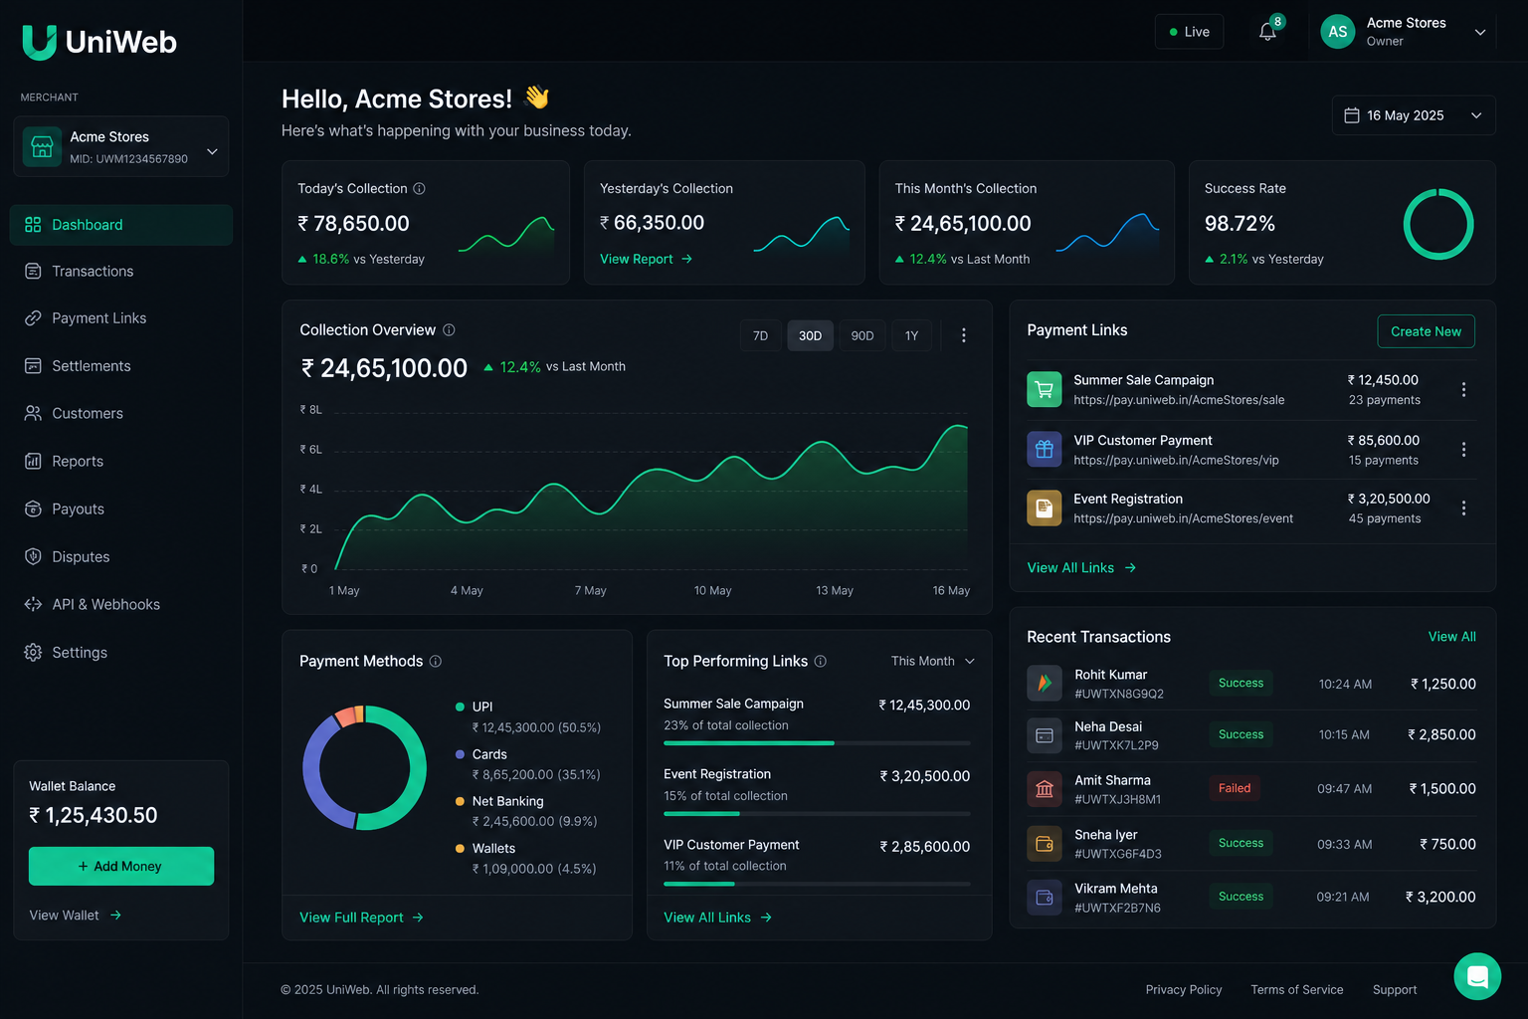Click the calendar icon in date picker
The height and width of the screenshot is (1019, 1528).
click(x=1352, y=115)
